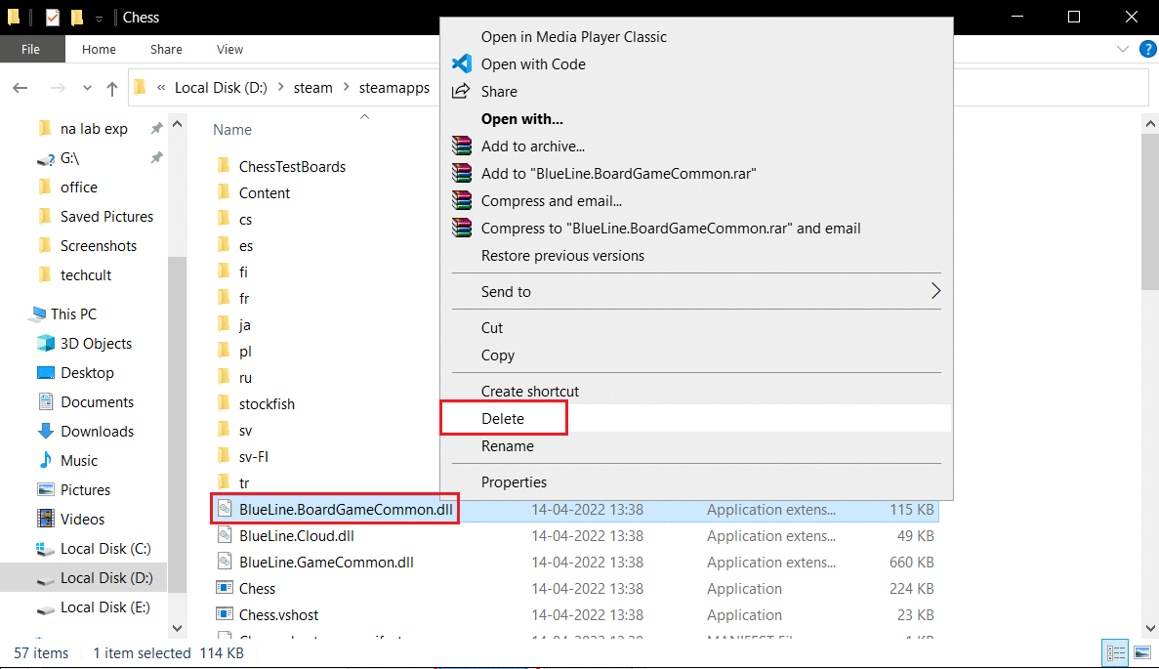Click the steam breadcrumb chevron after Local Disk (D:)

(x=281, y=87)
